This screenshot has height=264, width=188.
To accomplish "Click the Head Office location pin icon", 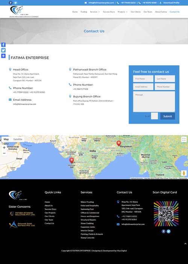I will coord(10,69).
